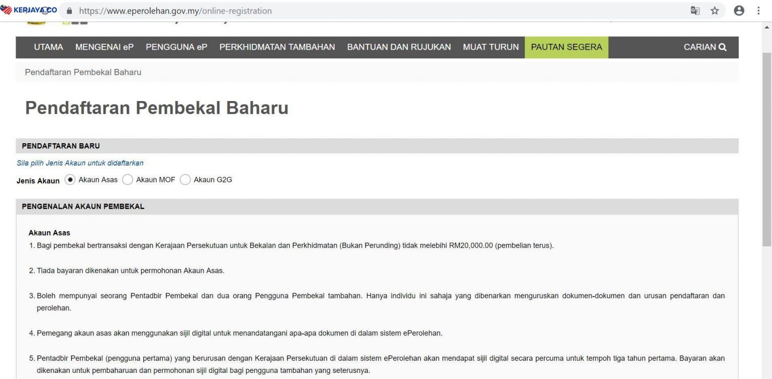Open BANTUAN DAN RUJUKAN navigation link
Image resolution: width=772 pixels, height=379 pixels.
click(399, 47)
